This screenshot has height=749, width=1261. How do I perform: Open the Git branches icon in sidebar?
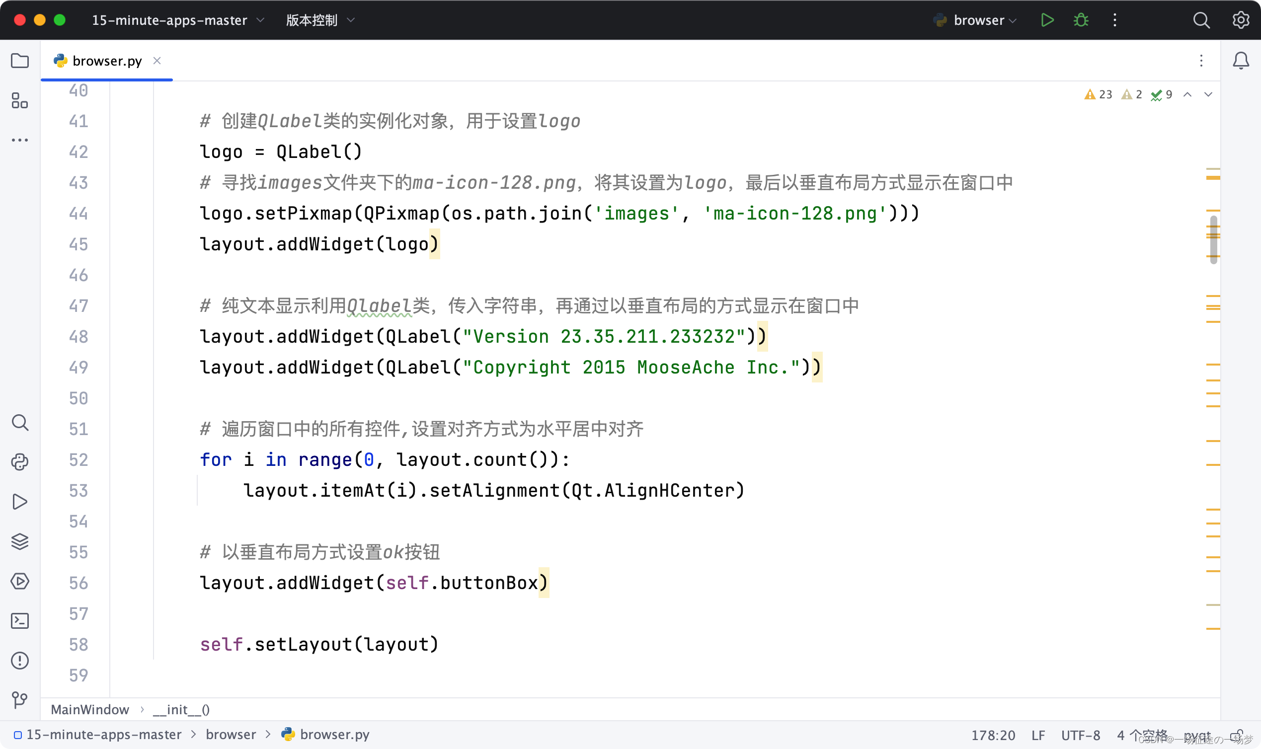tap(20, 700)
